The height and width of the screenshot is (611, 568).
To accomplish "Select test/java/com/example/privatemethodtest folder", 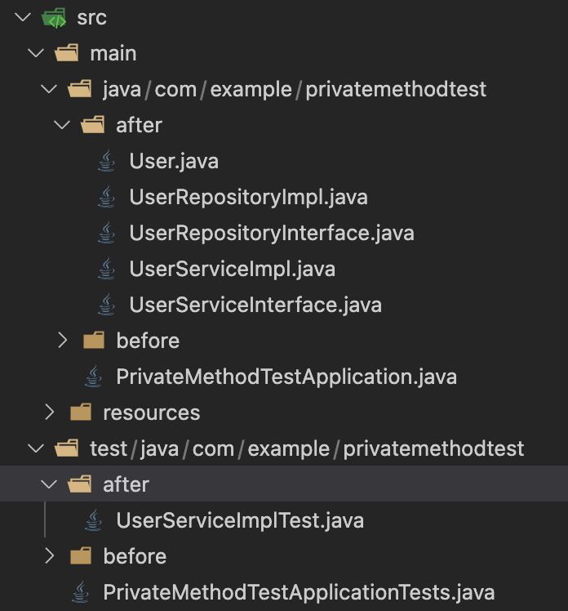I will pos(306,448).
